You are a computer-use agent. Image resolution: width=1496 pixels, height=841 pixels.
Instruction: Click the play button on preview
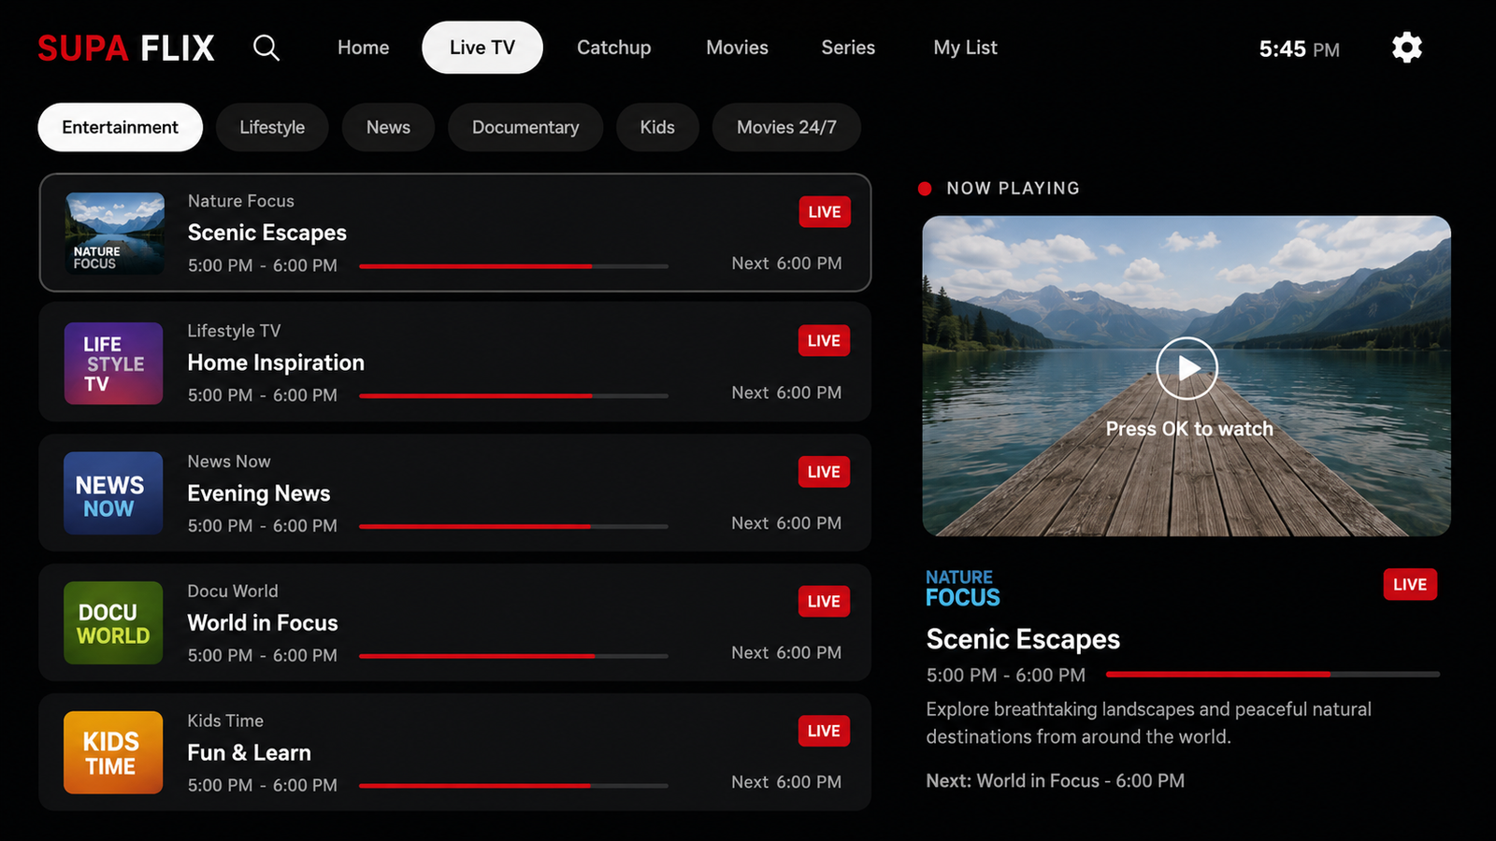coord(1187,368)
